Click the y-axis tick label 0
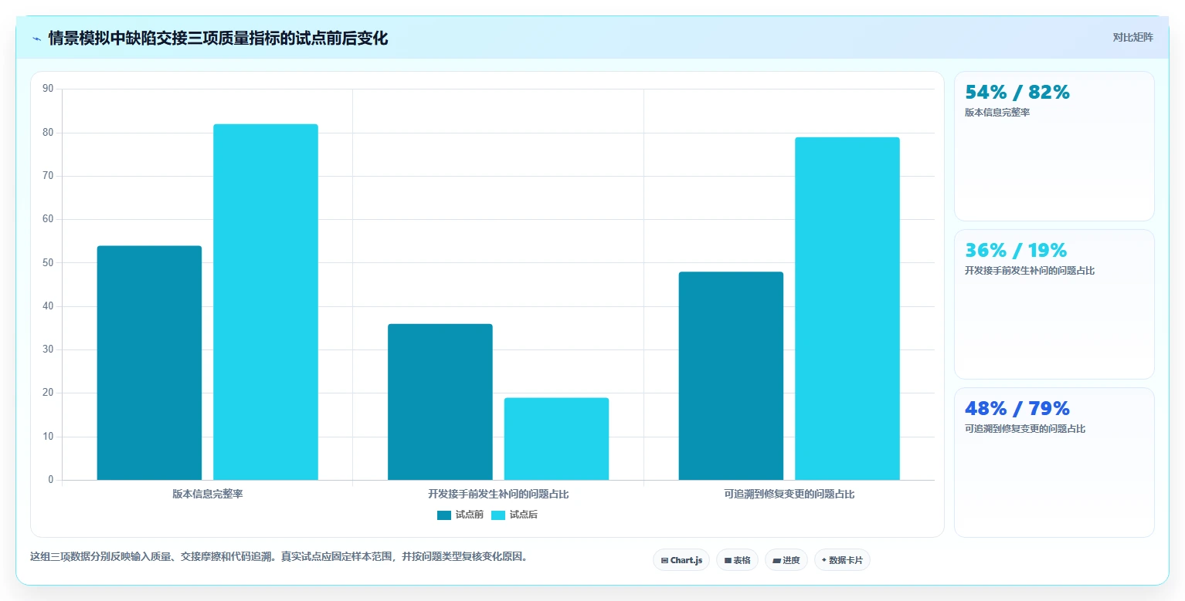The width and height of the screenshot is (1185, 601). (x=51, y=480)
